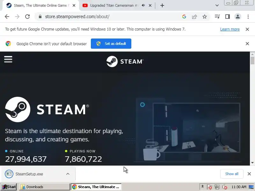The height and width of the screenshot is (191, 255).
Task: Open Action Center flag tray icon
Action: [209, 187]
